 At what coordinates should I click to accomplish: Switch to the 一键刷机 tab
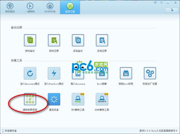30,7
